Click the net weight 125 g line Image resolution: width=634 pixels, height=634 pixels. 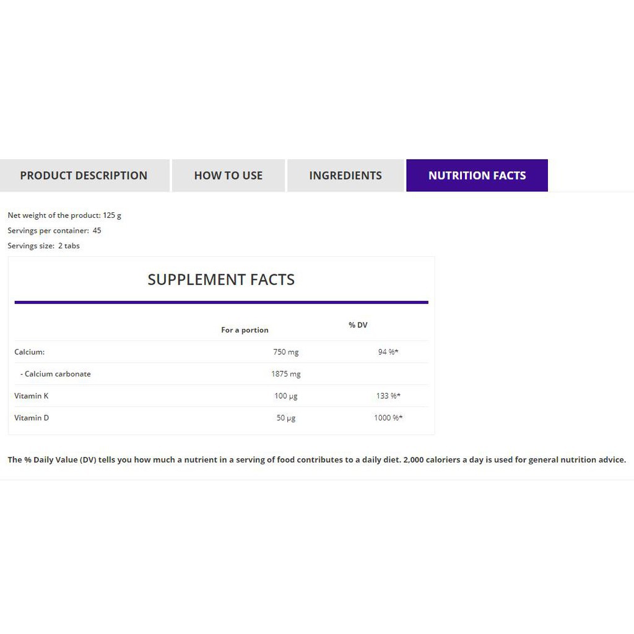(64, 215)
